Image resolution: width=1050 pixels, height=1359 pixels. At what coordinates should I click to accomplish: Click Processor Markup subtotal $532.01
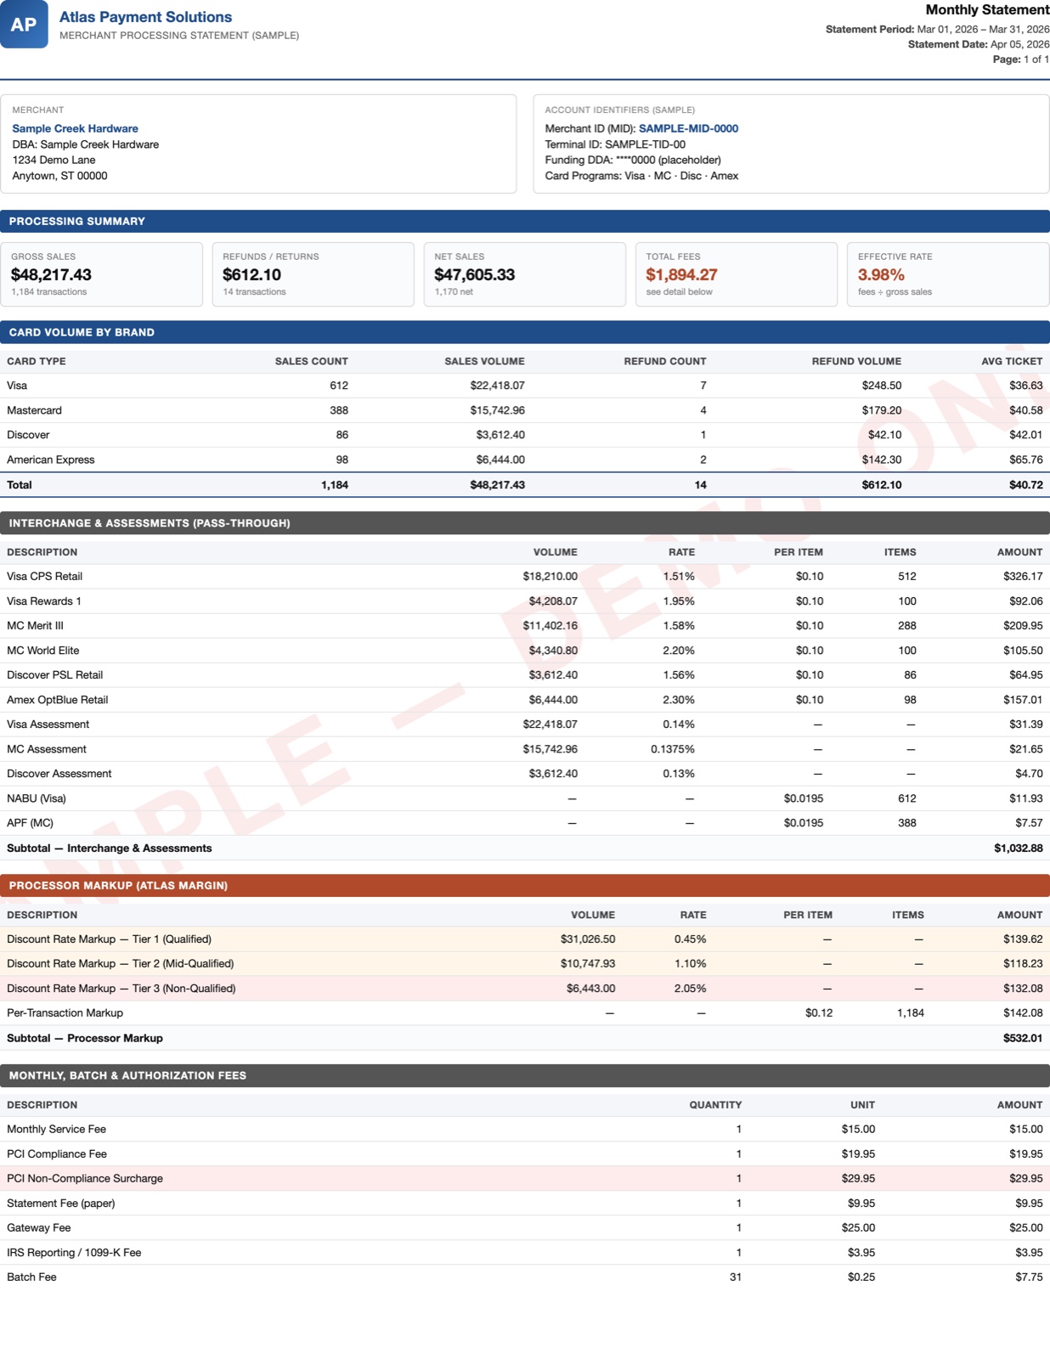point(1023,1038)
